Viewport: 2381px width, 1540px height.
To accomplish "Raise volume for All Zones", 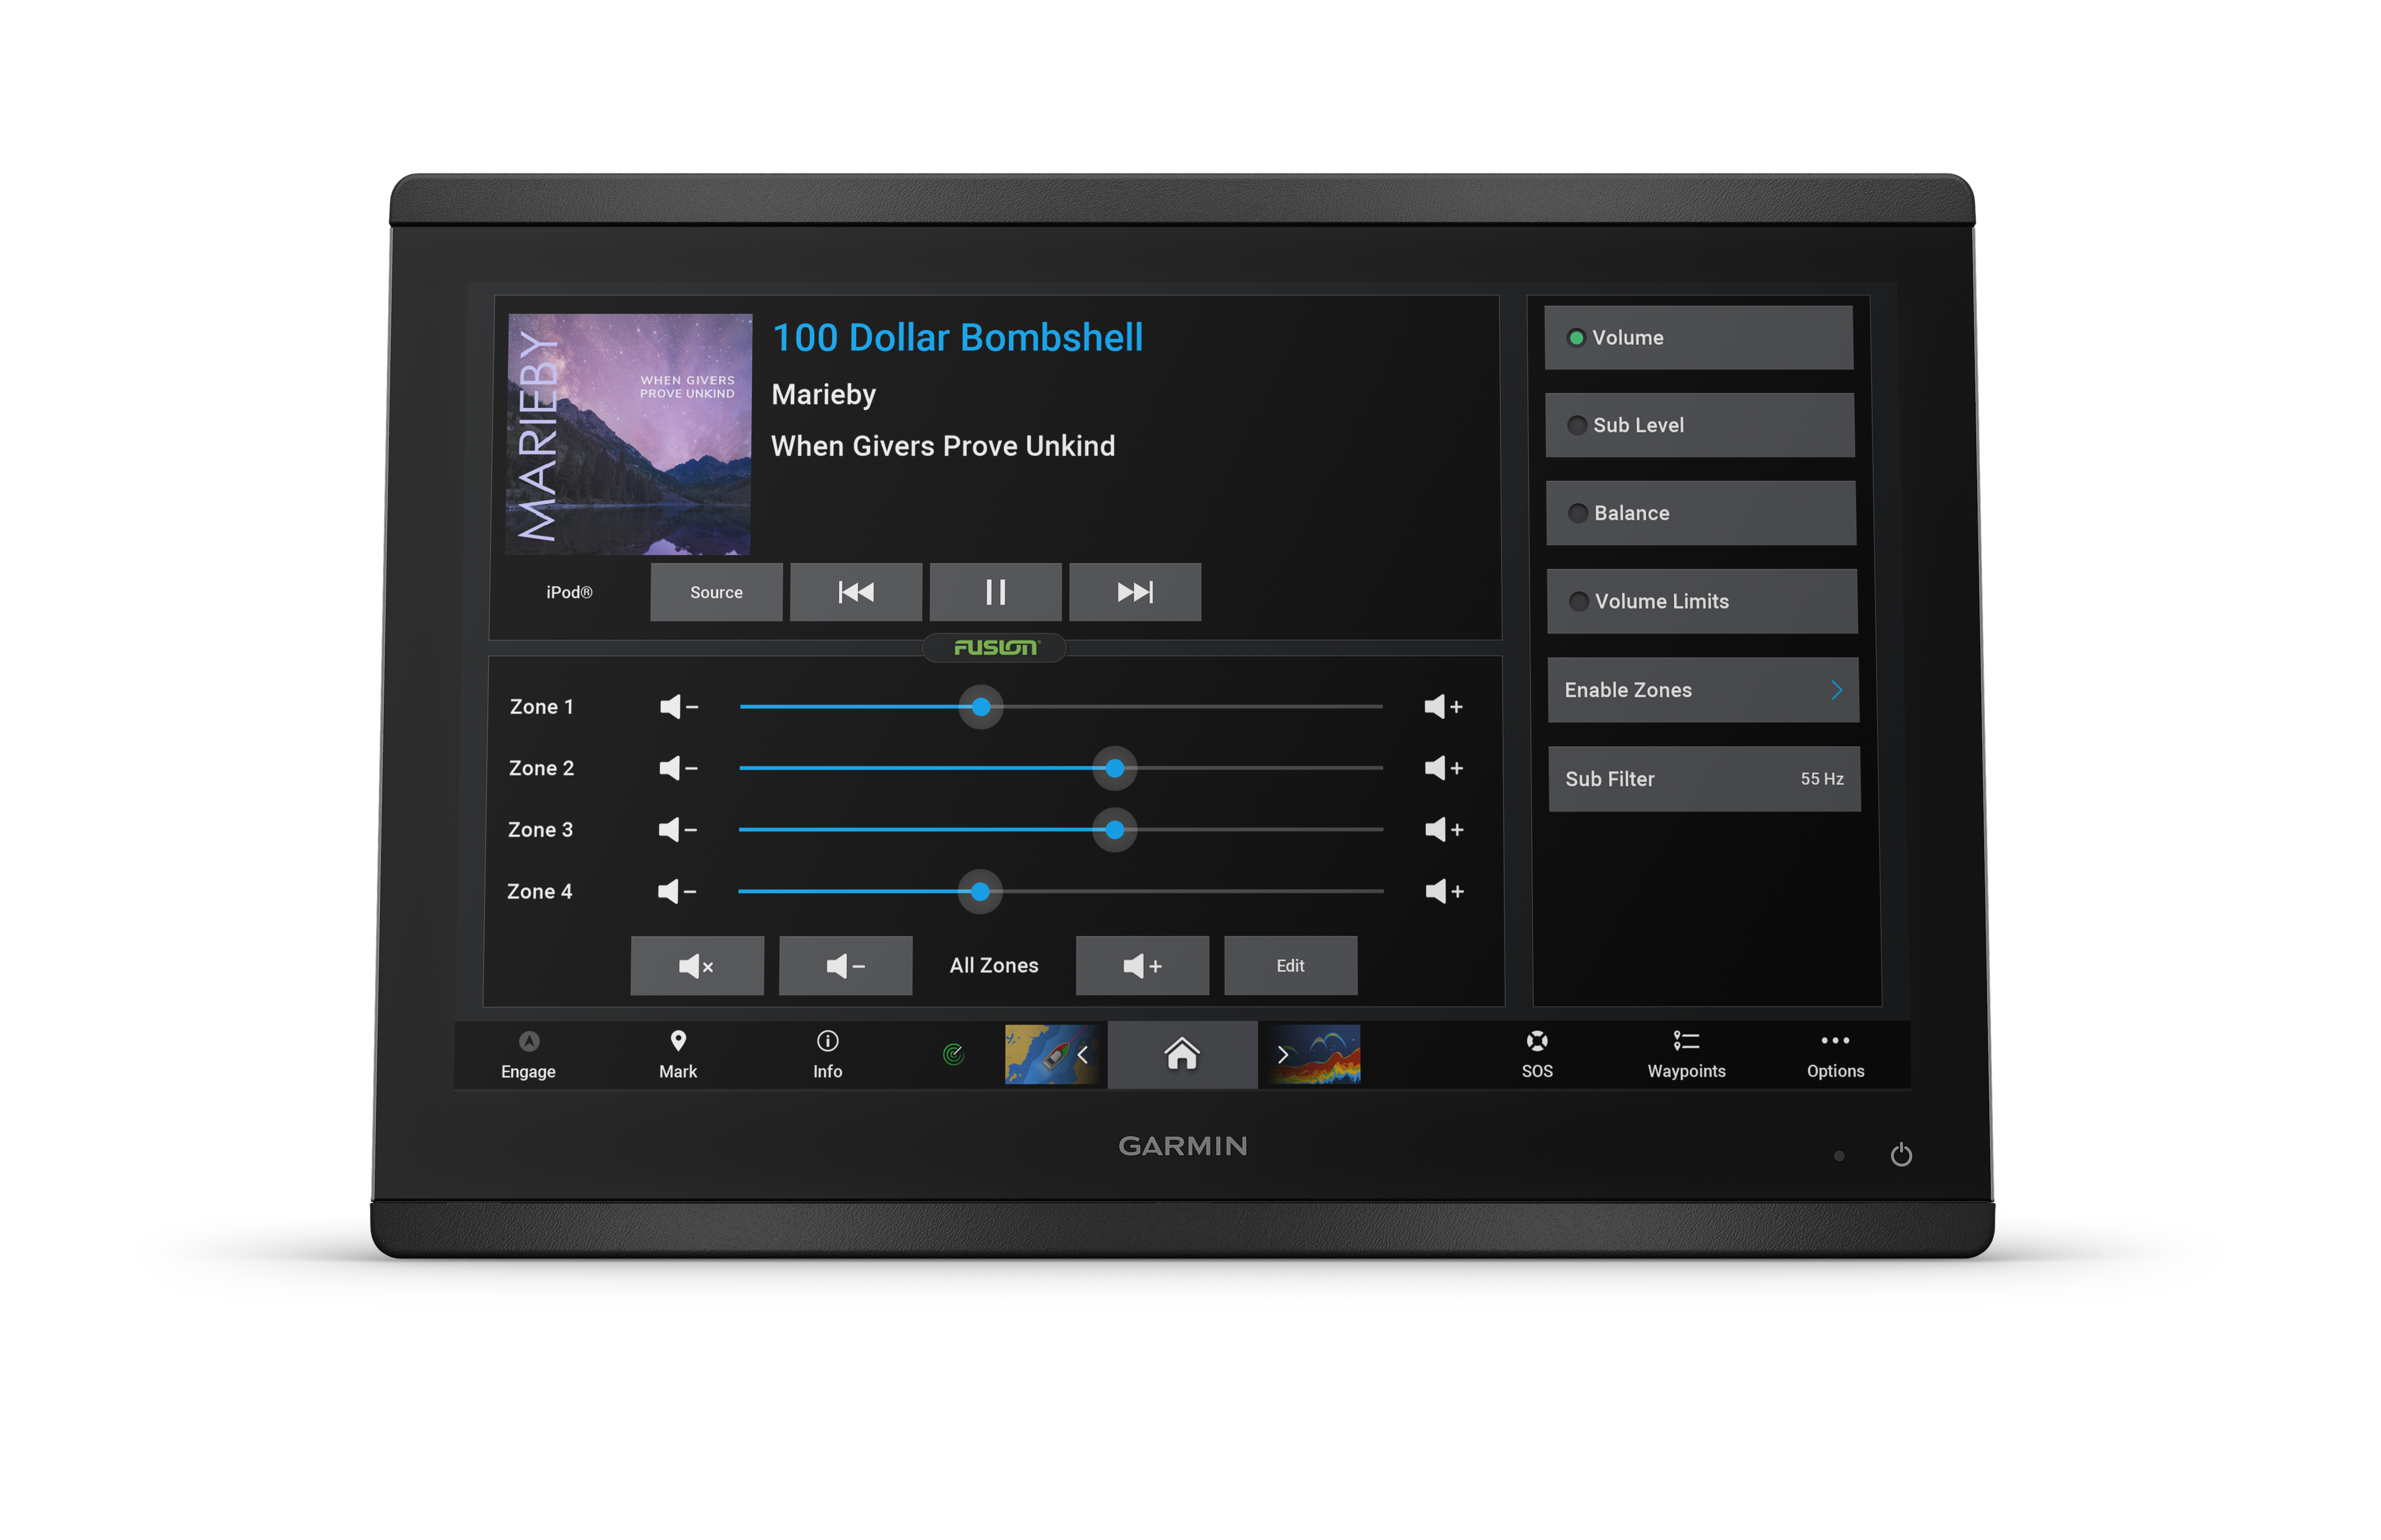I will point(1142,966).
